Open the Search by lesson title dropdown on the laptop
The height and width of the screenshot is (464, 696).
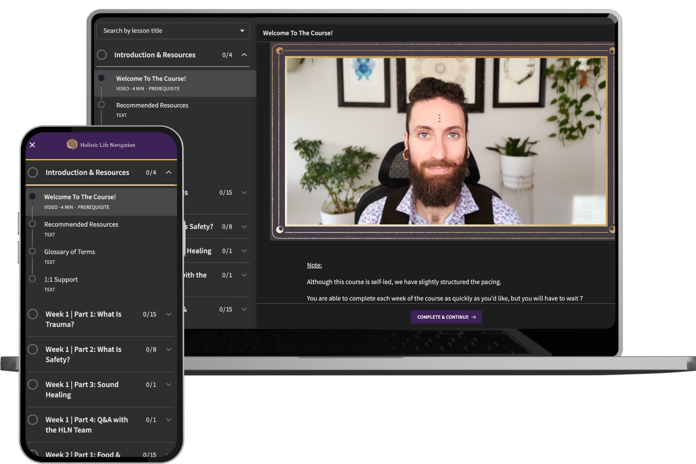pos(173,31)
